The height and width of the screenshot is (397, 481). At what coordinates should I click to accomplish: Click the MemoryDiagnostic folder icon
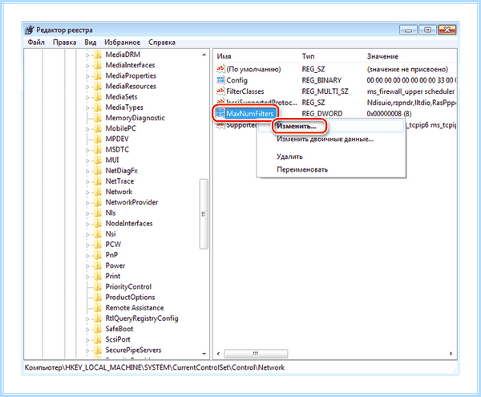[98, 118]
